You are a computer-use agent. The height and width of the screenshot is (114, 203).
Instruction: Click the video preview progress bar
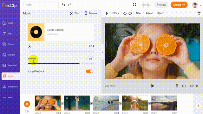[x=152, y=81]
